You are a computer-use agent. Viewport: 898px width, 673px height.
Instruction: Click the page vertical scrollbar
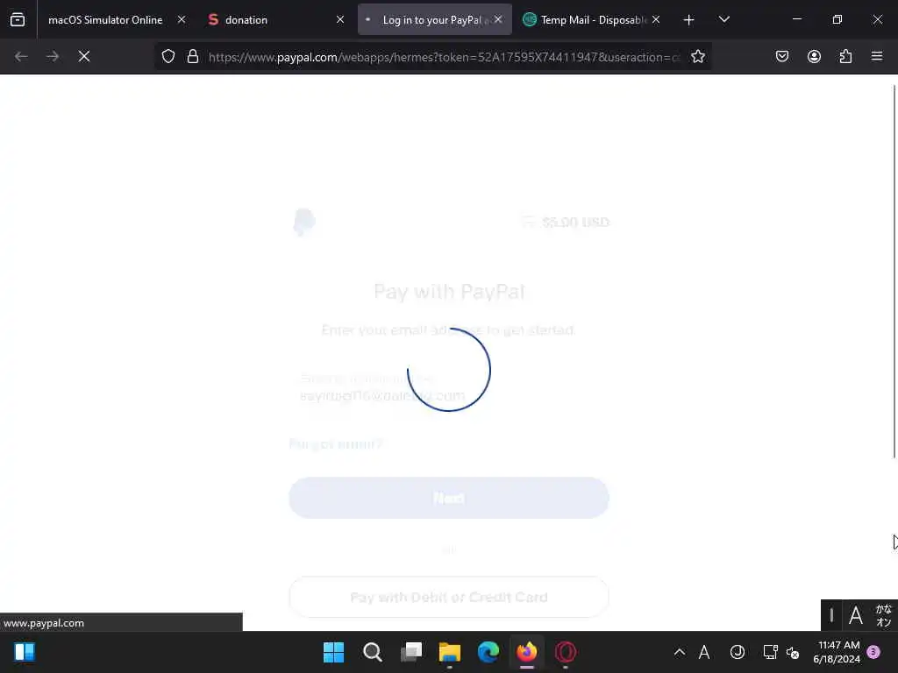pyautogui.click(x=894, y=272)
